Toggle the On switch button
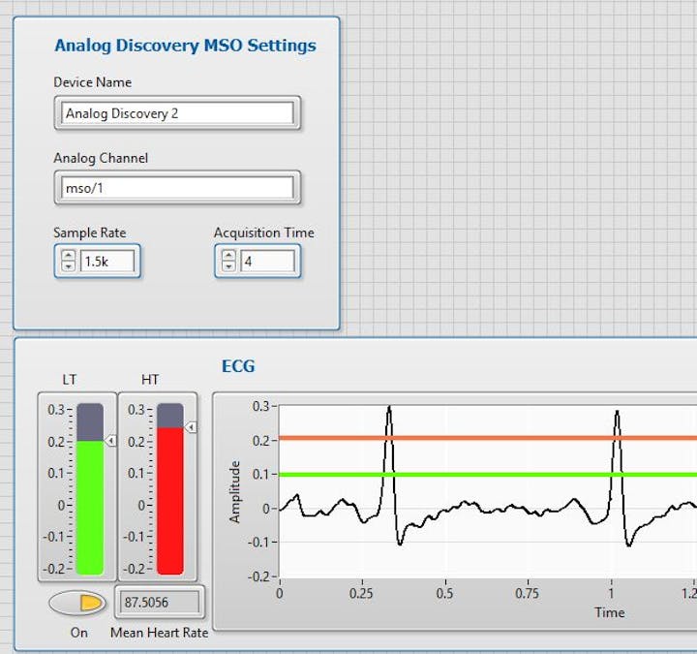The width and height of the screenshot is (697, 654). point(77,604)
